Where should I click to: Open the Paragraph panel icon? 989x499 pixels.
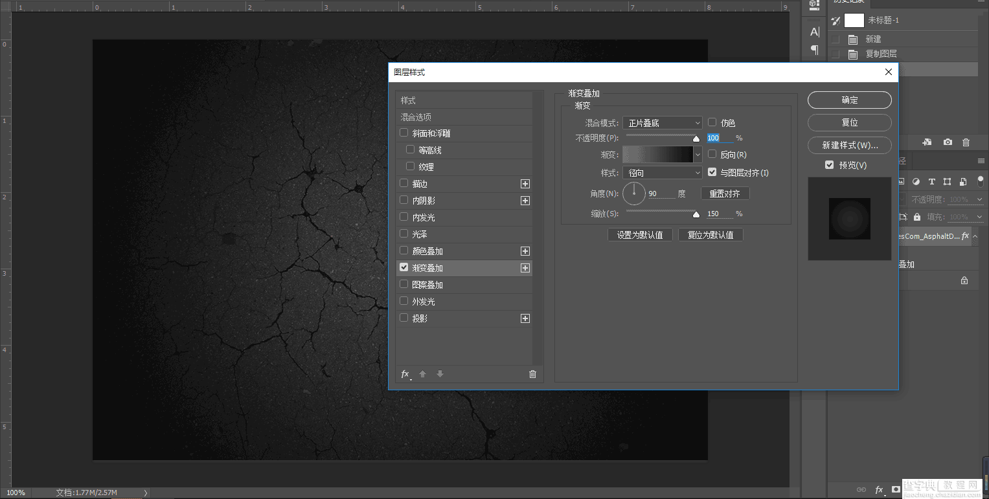pos(815,50)
